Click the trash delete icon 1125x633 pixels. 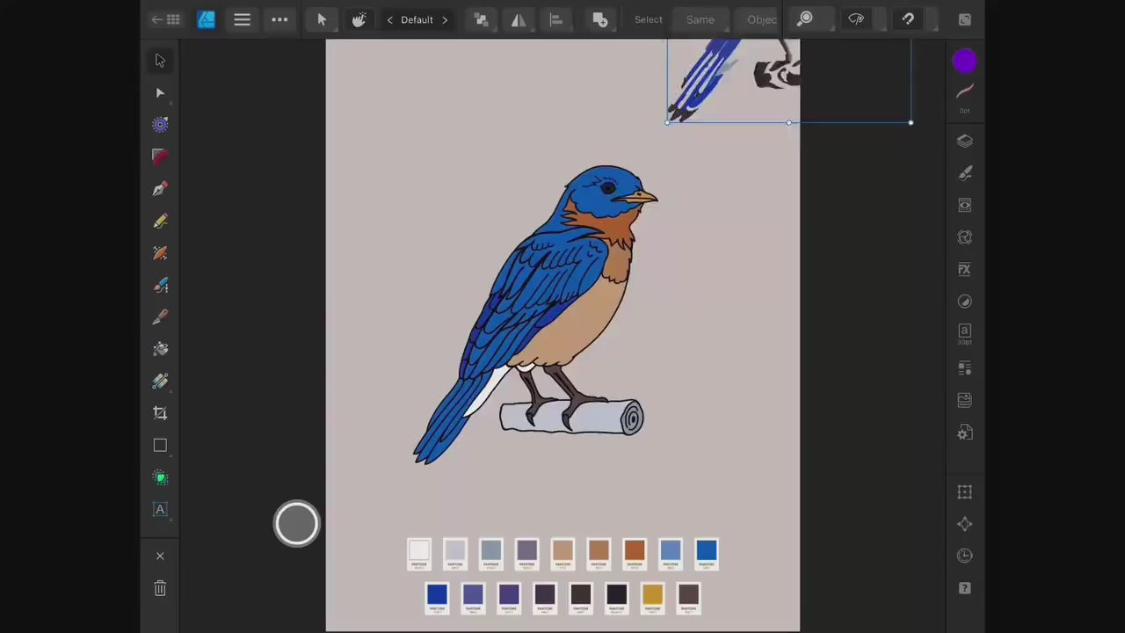pos(160,588)
